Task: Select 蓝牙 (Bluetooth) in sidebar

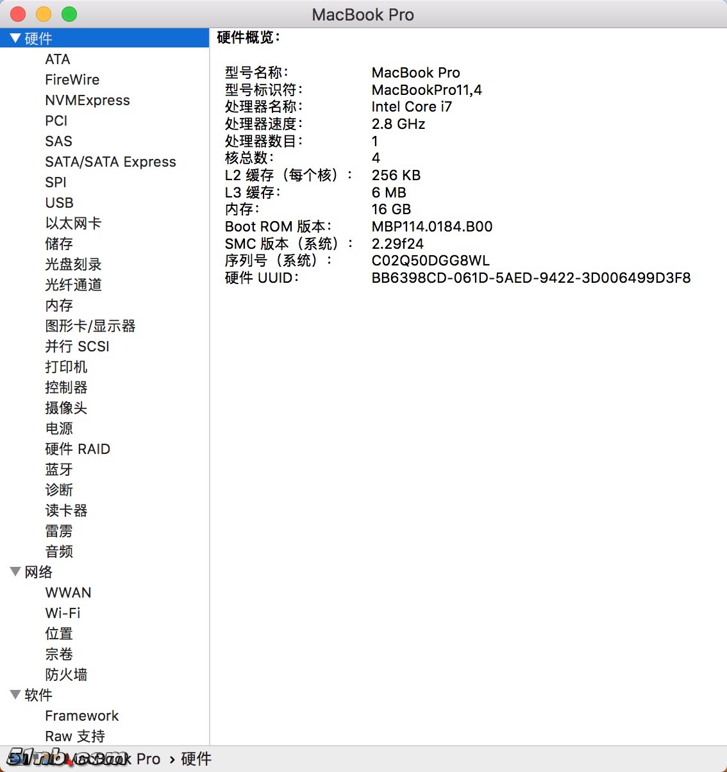Action: (59, 469)
